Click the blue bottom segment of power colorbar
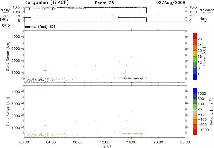 click(x=195, y=77)
